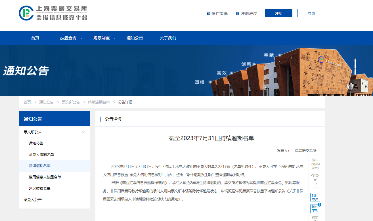373x221 pixels.
Task: Set font size to 中
Action: coord(315,184)
